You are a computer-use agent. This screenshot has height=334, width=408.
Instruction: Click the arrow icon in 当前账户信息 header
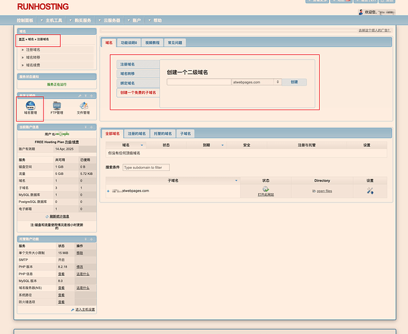coord(86,127)
